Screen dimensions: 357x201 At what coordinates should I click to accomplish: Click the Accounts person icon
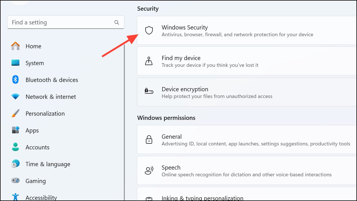(15, 147)
